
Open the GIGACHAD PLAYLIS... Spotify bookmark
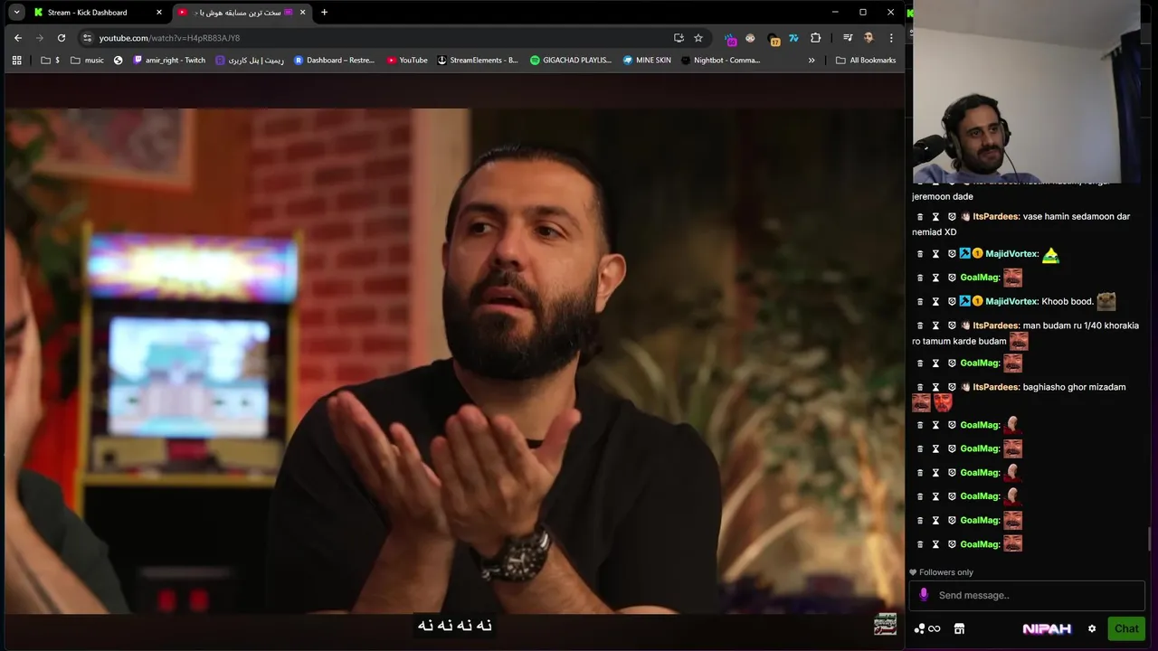pyautogui.click(x=571, y=60)
